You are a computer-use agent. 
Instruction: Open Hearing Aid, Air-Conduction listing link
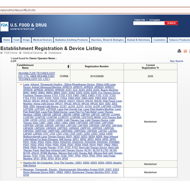(x=72, y=164)
